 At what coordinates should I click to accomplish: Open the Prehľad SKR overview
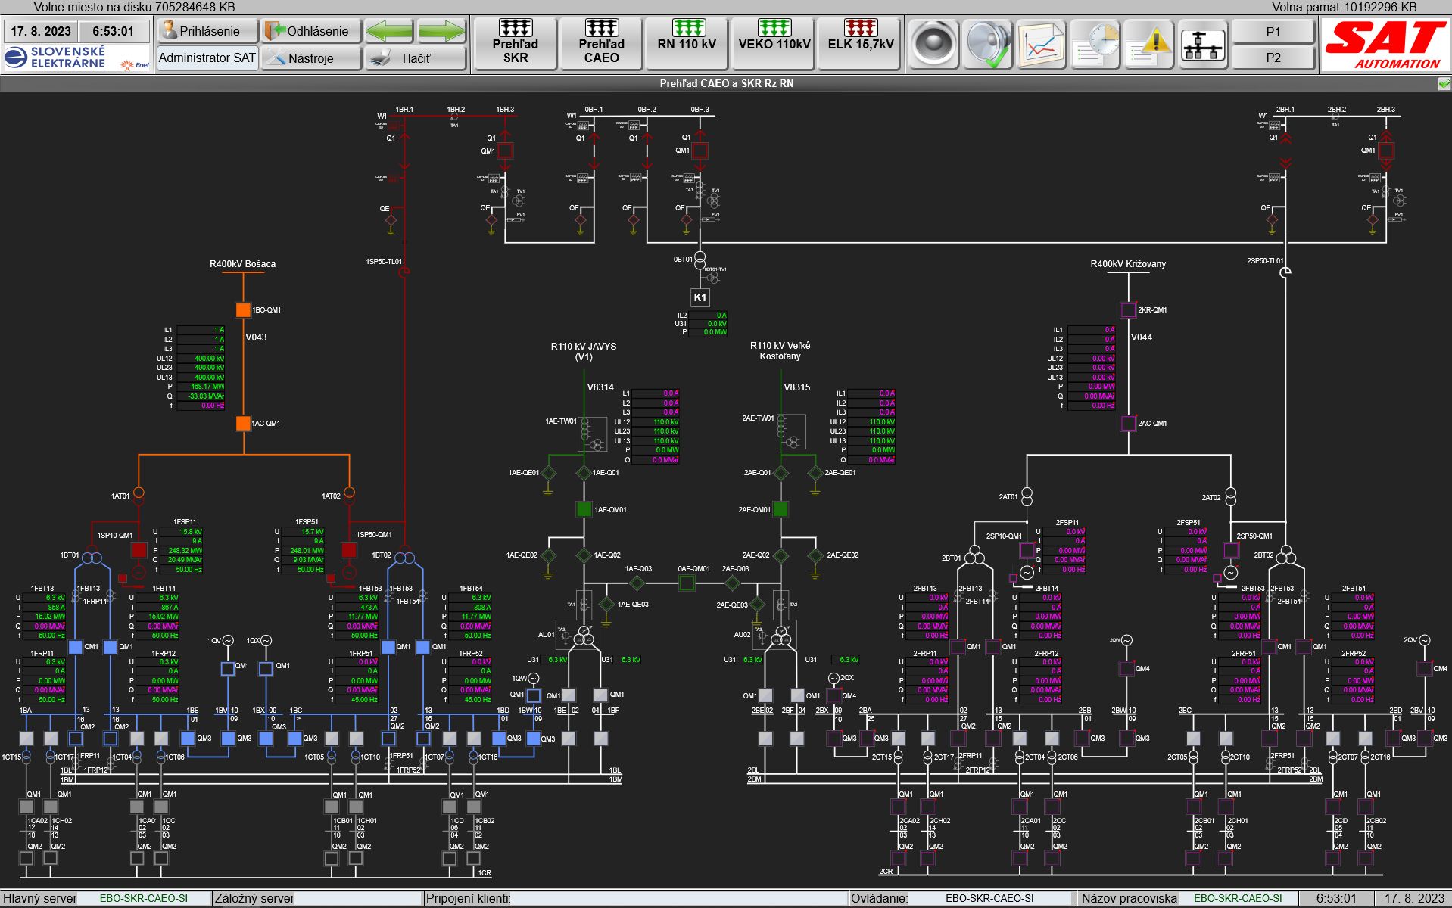click(516, 44)
